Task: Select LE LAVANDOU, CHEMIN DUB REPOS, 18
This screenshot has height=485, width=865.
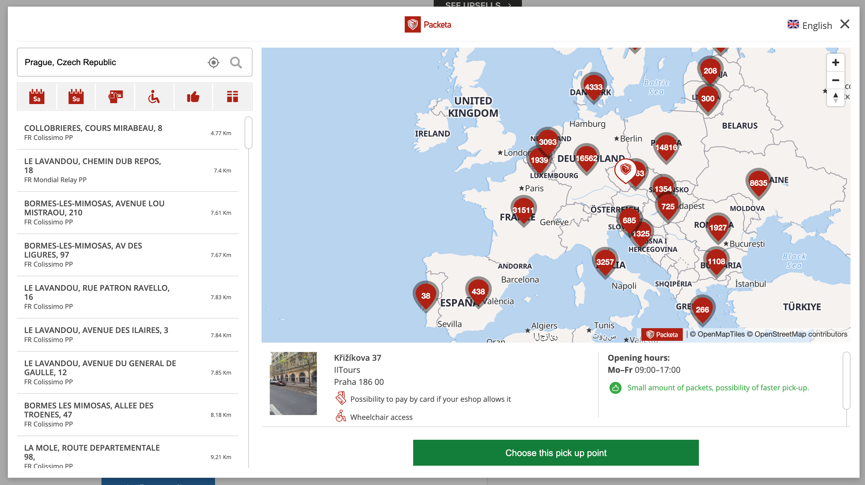Action: 127,170
